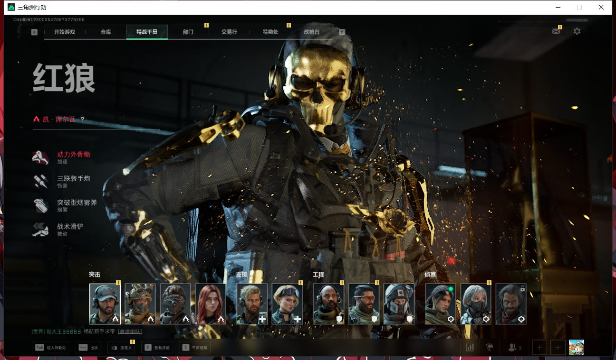
Task: Open the 改枪台 tab
Action: coord(311,32)
